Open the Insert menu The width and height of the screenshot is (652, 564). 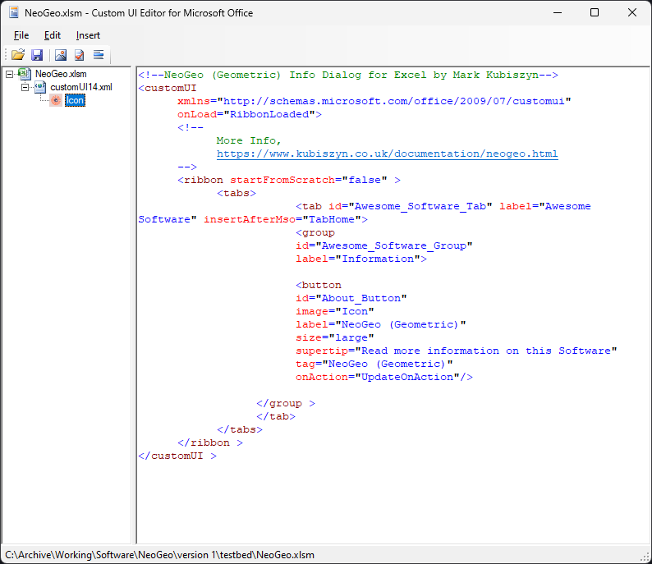(x=88, y=35)
